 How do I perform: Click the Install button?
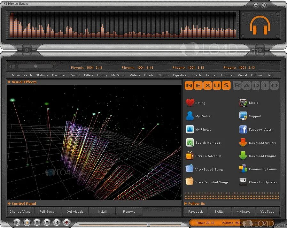pyautogui.click(x=102, y=211)
